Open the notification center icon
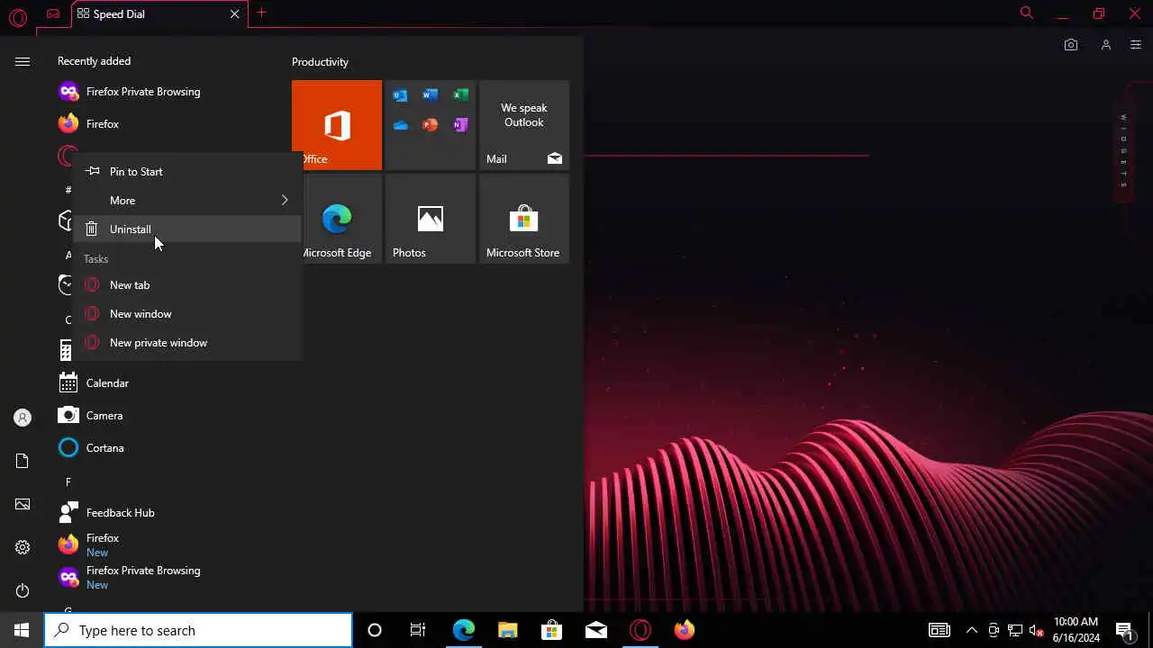 (x=1124, y=630)
